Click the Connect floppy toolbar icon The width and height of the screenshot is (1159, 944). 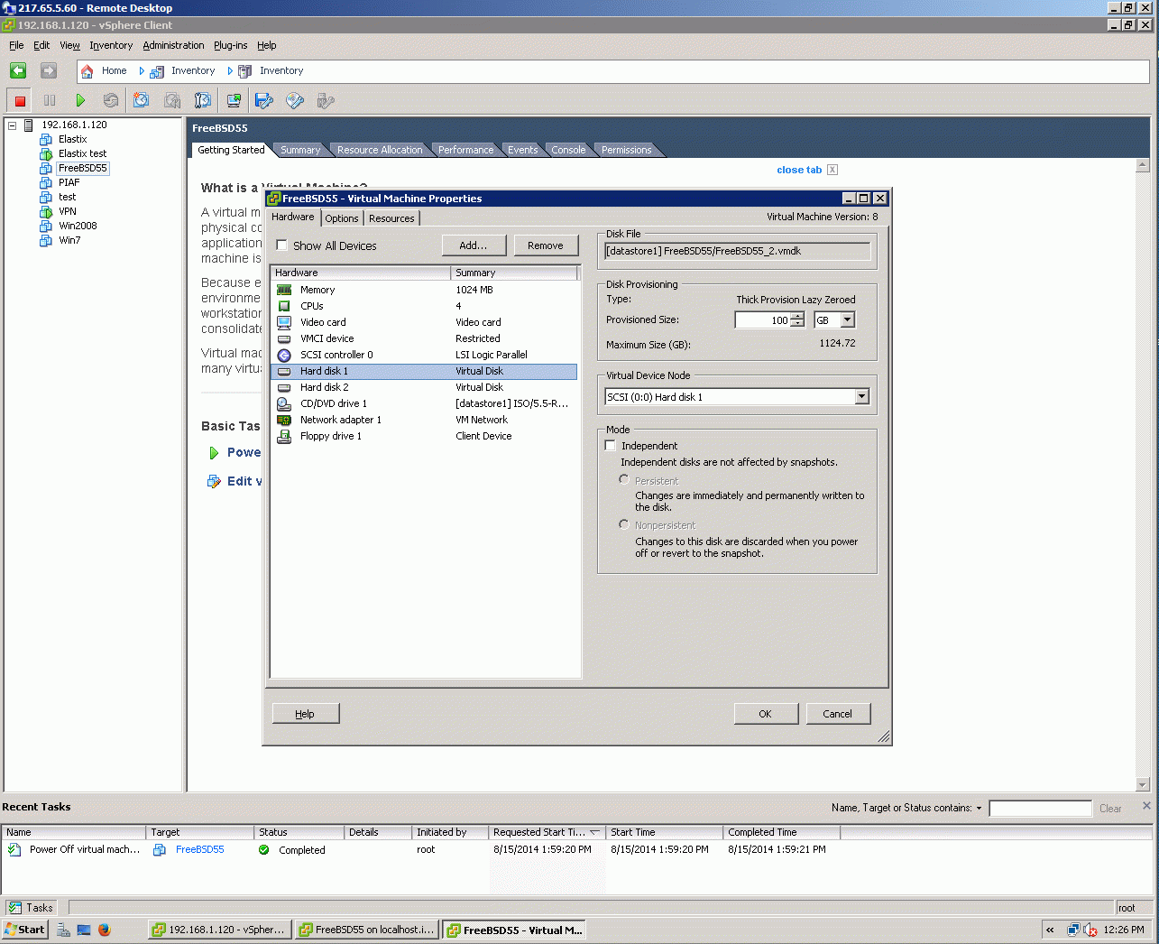coord(264,101)
